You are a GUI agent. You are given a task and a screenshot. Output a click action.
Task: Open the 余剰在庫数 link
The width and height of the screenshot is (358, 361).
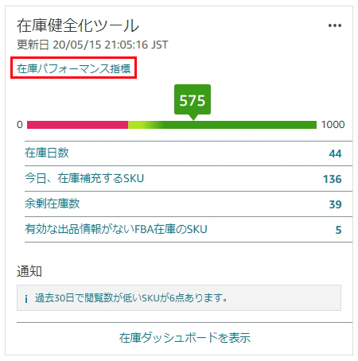(x=53, y=204)
